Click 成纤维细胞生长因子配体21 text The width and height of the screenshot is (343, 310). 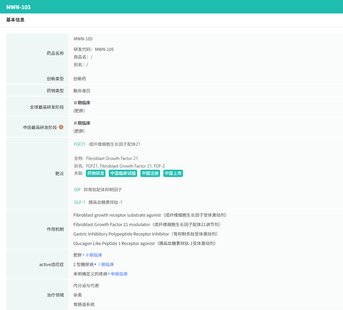[115, 144]
